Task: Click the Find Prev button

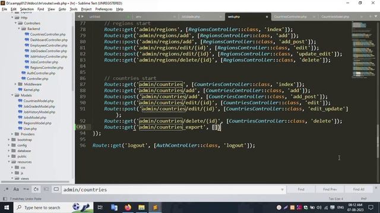Action: (330, 189)
